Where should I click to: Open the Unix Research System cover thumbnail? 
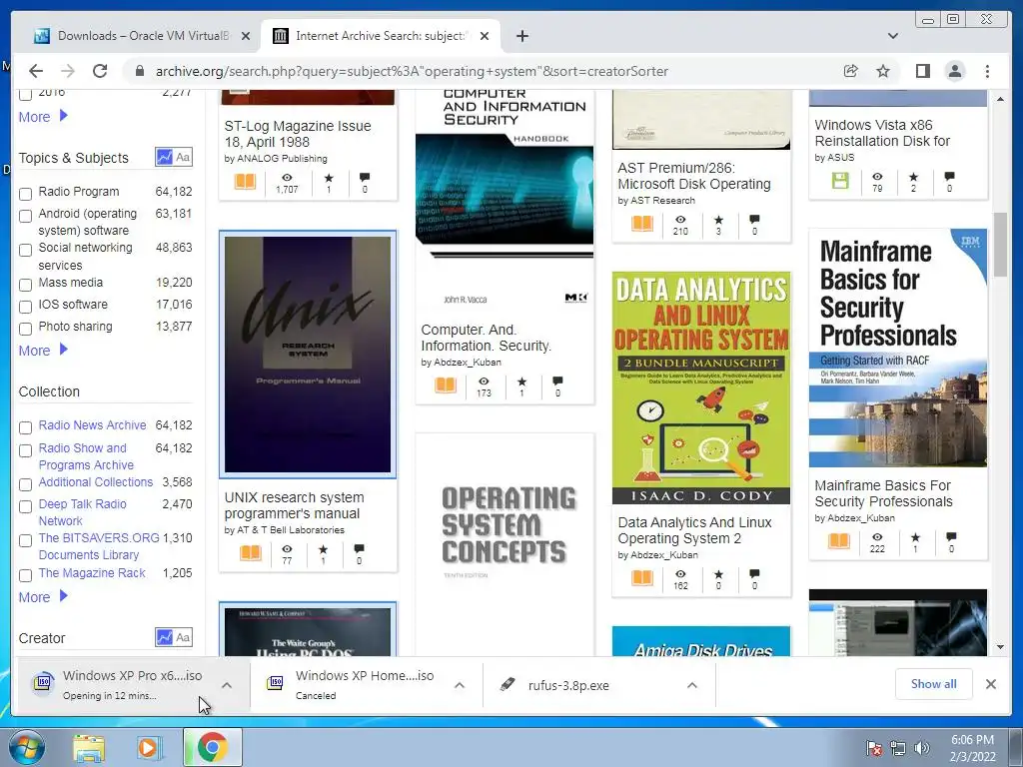click(x=308, y=355)
